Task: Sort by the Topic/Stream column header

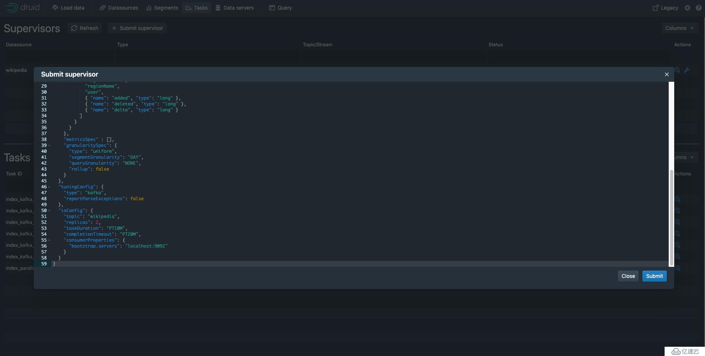Action: point(318,44)
